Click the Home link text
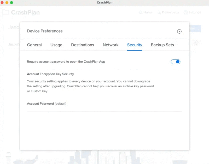Screen dimensions: 209x164 pyautogui.click(x=148, y=12)
